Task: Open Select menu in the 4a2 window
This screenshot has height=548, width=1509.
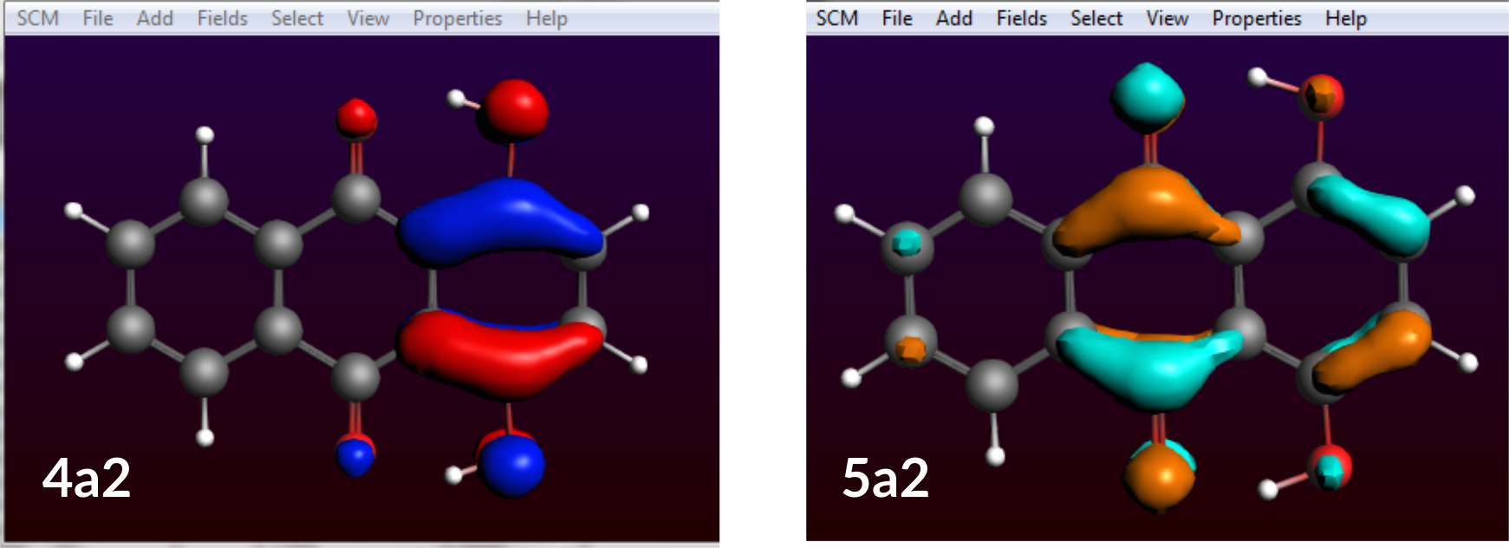Action: tap(296, 18)
